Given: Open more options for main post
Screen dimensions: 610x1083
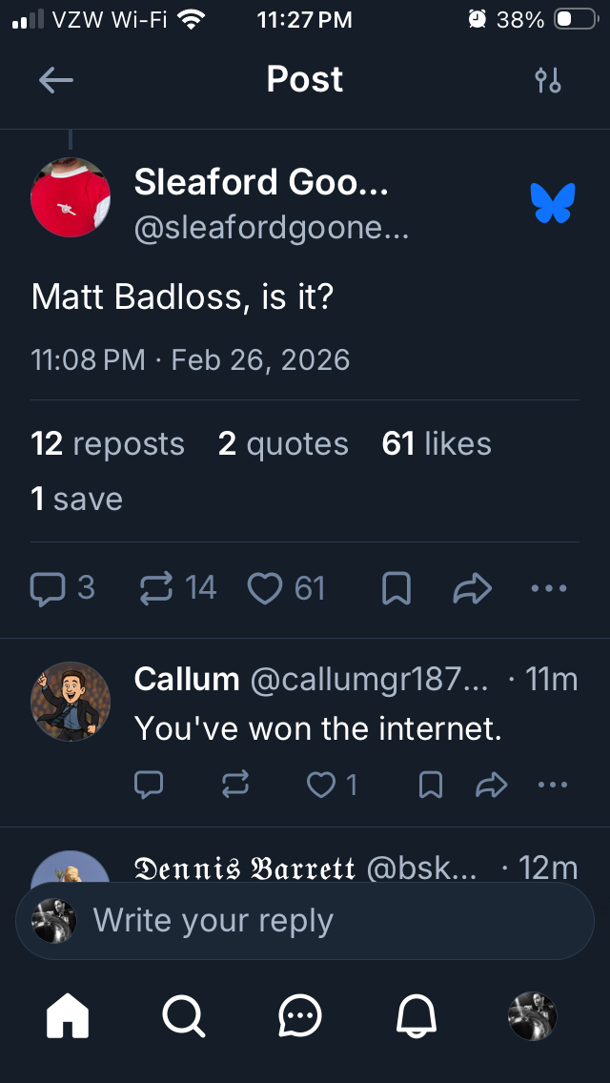Looking at the screenshot, I should coord(549,589).
